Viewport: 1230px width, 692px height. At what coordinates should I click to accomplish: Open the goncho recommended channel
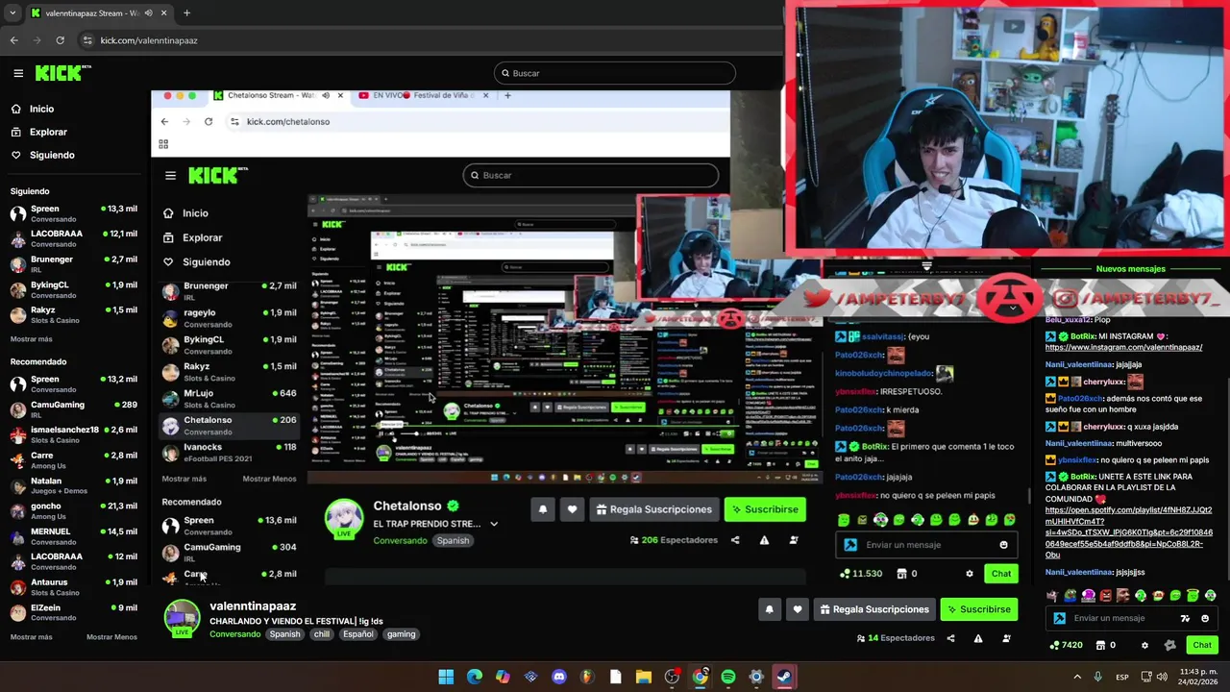click(x=73, y=510)
